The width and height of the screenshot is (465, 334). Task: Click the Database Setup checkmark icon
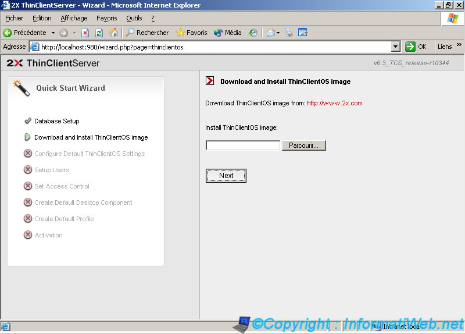[28, 120]
